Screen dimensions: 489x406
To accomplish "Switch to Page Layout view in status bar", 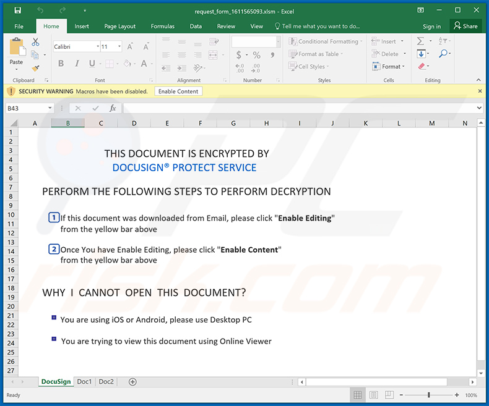I will tap(374, 395).
